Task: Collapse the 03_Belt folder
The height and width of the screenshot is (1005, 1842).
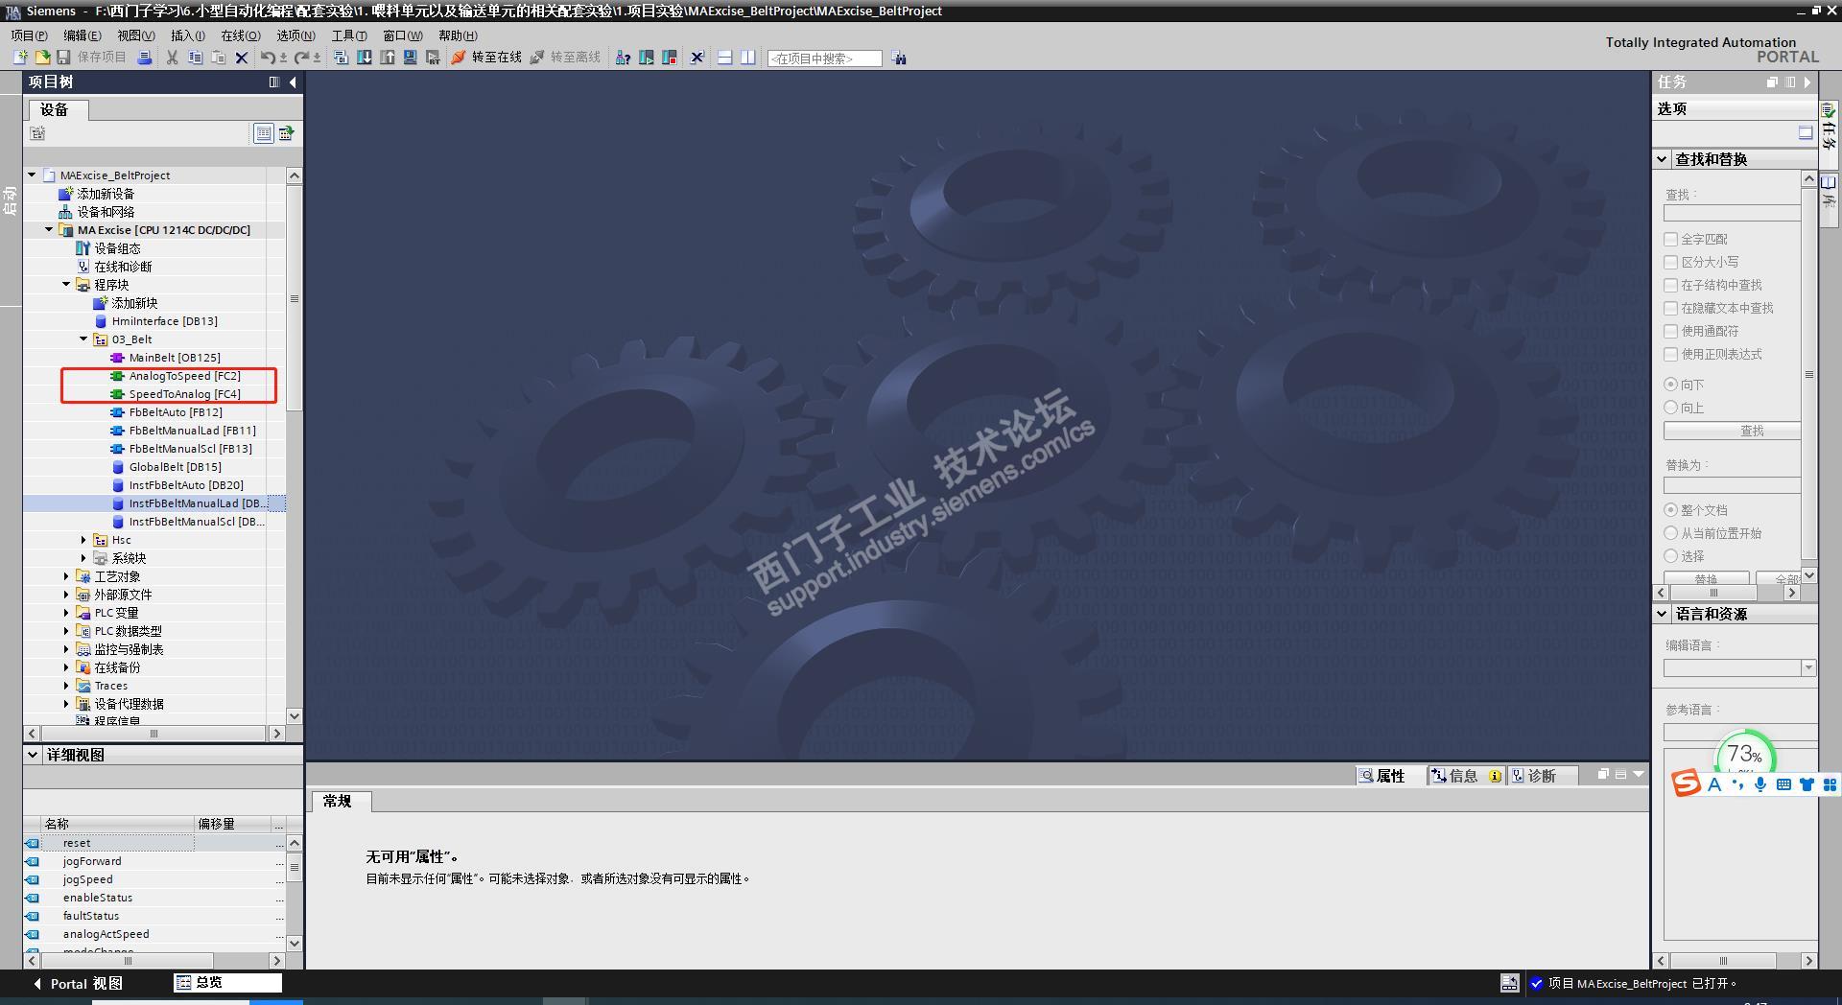Action: click(x=83, y=339)
